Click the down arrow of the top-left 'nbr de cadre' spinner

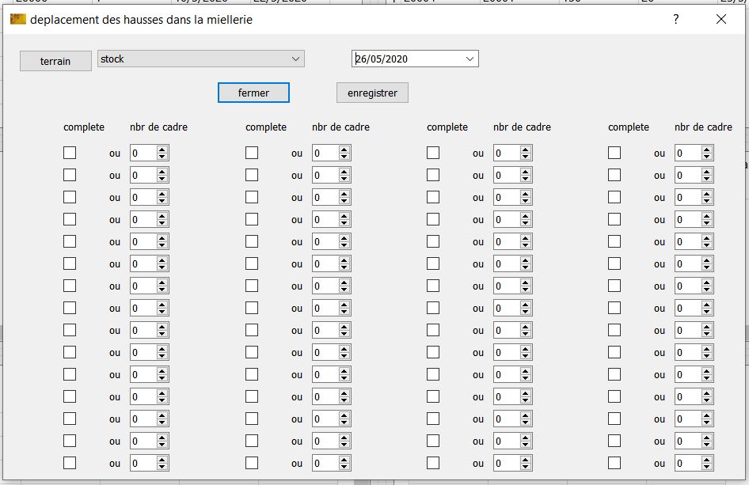(162, 157)
